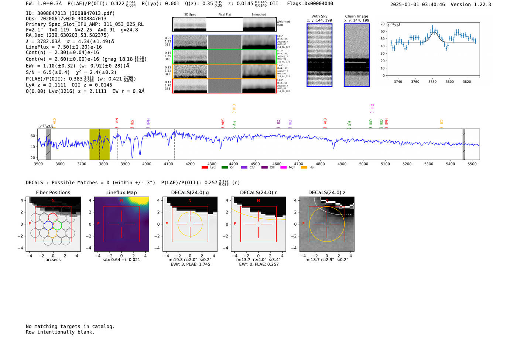Open the With Sky cutout image
The image size is (517, 352).
319,55
